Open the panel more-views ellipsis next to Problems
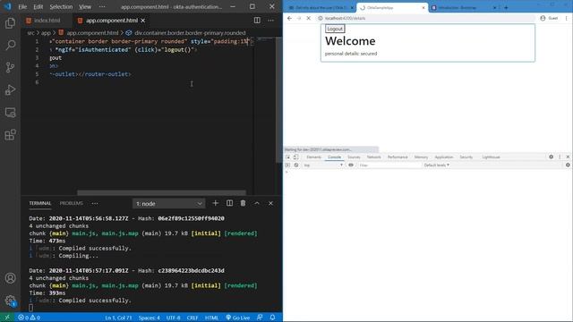The image size is (573, 322). pyautogui.click(x=95, y=203)
